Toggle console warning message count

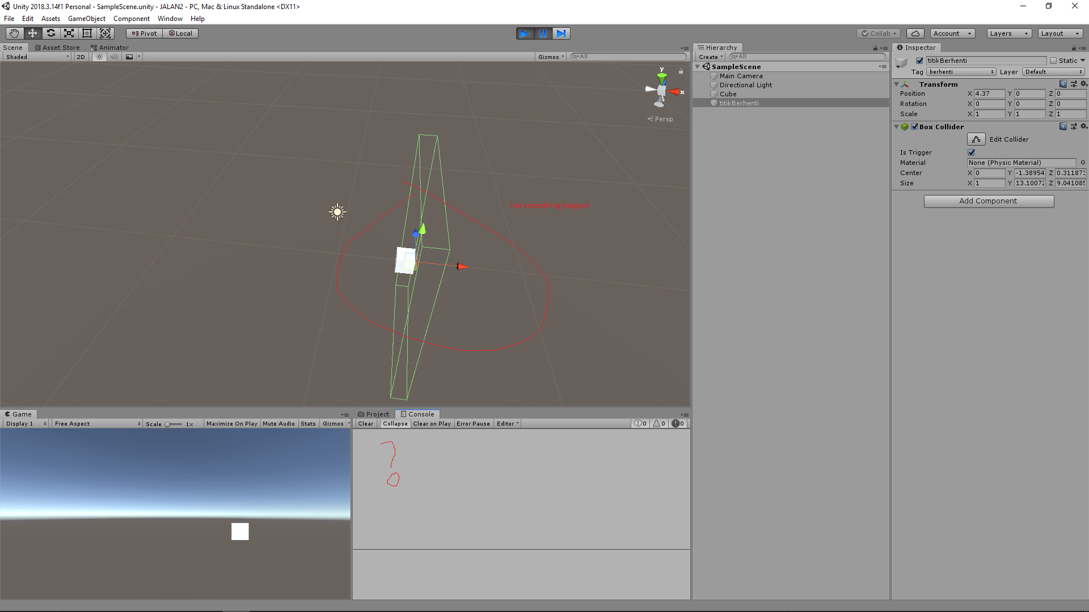659,423
